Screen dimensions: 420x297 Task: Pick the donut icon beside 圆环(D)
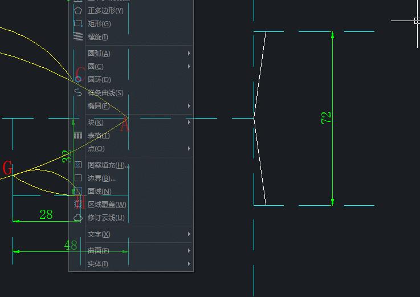click(x=78, y=79)
